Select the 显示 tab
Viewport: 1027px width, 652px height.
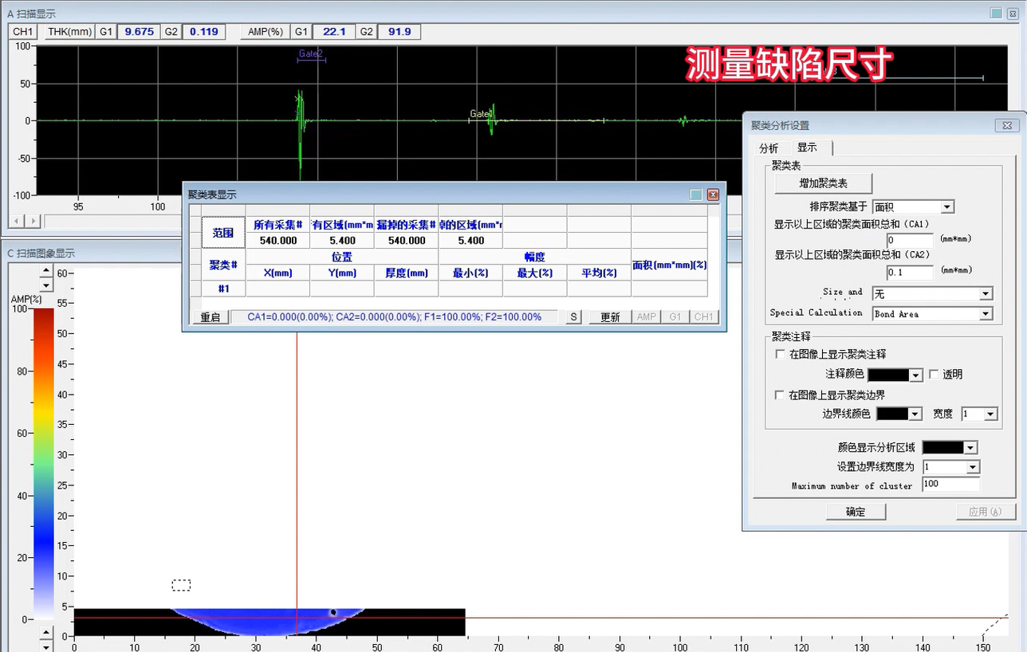point(807,148)
